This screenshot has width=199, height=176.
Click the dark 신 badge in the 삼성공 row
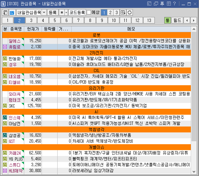[5, 135]
